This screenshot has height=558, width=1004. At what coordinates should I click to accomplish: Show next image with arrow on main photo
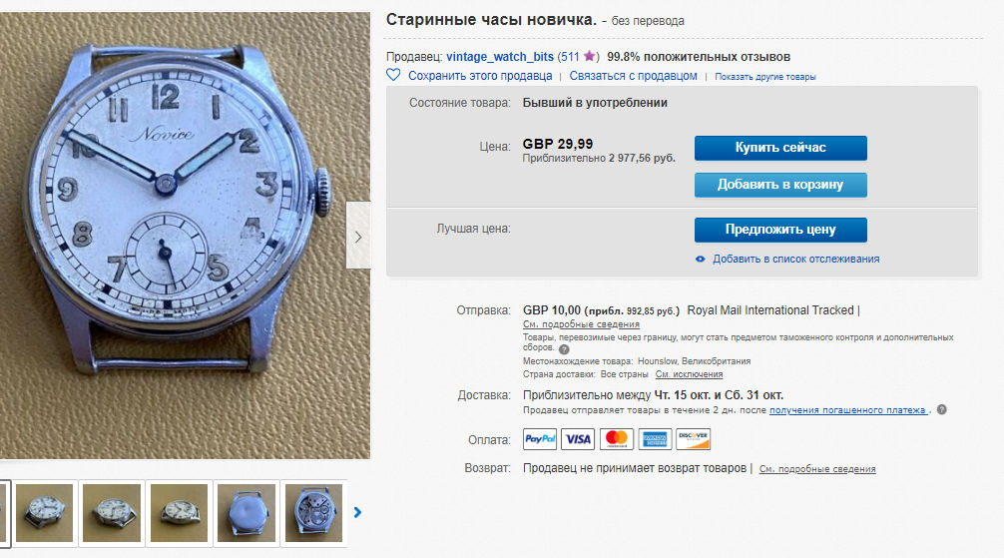[x=358, y=236]
